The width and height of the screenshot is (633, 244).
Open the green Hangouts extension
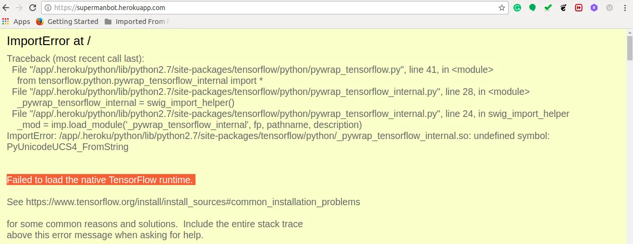coord(533,8)
